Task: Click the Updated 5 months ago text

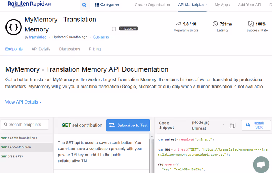Action: (x=70, y=37)
